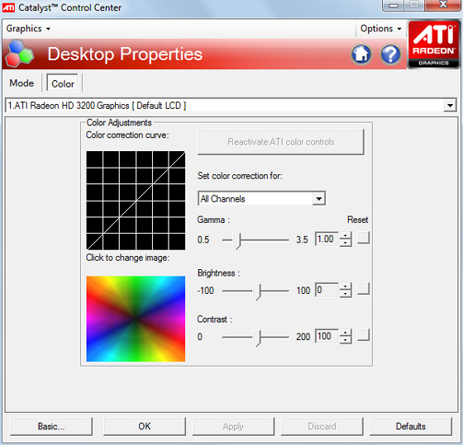Click the Gamma value field showing 1.00
Image resolution: width=463 pixels, height=445 pixels.
point(327,239)
